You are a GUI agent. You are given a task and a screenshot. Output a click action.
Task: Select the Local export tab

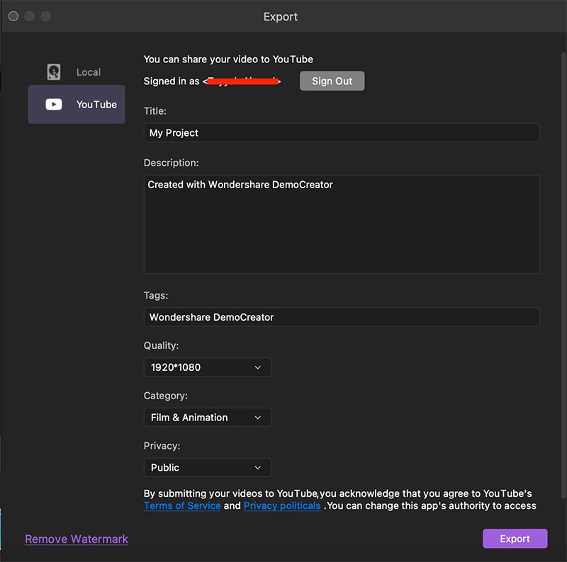[x=88, y=72]
